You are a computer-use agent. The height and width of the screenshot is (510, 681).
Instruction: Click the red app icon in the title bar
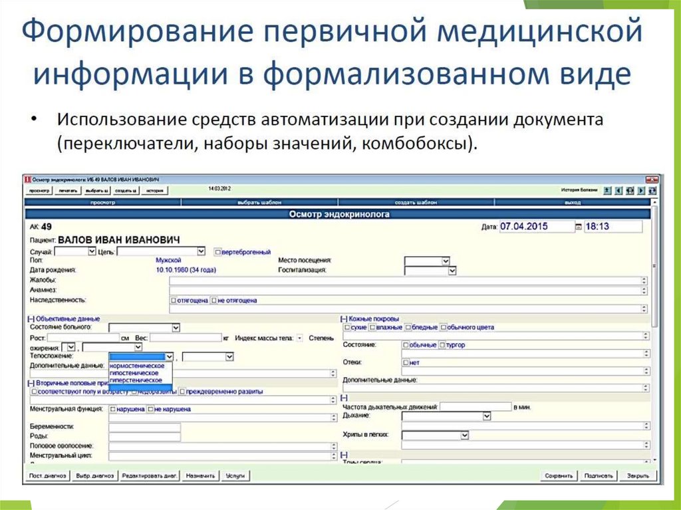pos(28,180)
